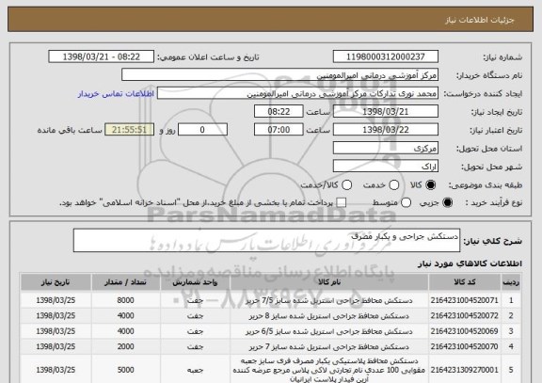Click the delivery province field مرکزی
Image resolution: width=542 pixels, height=383 pixels.
pyautogui.click(x=386, y=149)
